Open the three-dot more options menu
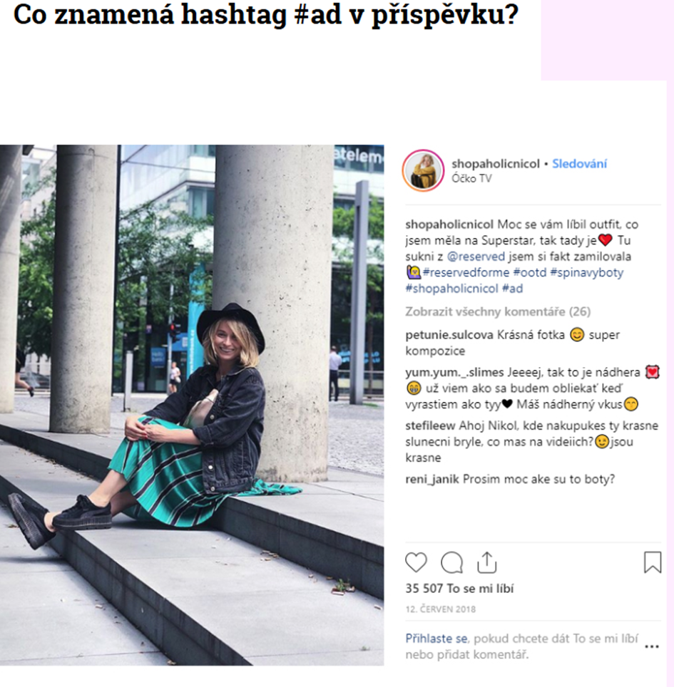This screenshot has height=687, width=674. click(x=652, y=646)
